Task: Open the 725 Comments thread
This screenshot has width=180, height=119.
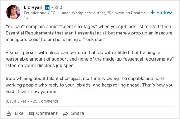Action: (44, 101)
